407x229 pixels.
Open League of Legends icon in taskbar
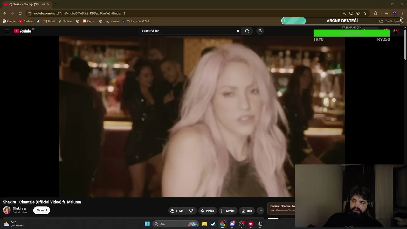(x=260, y=224)
